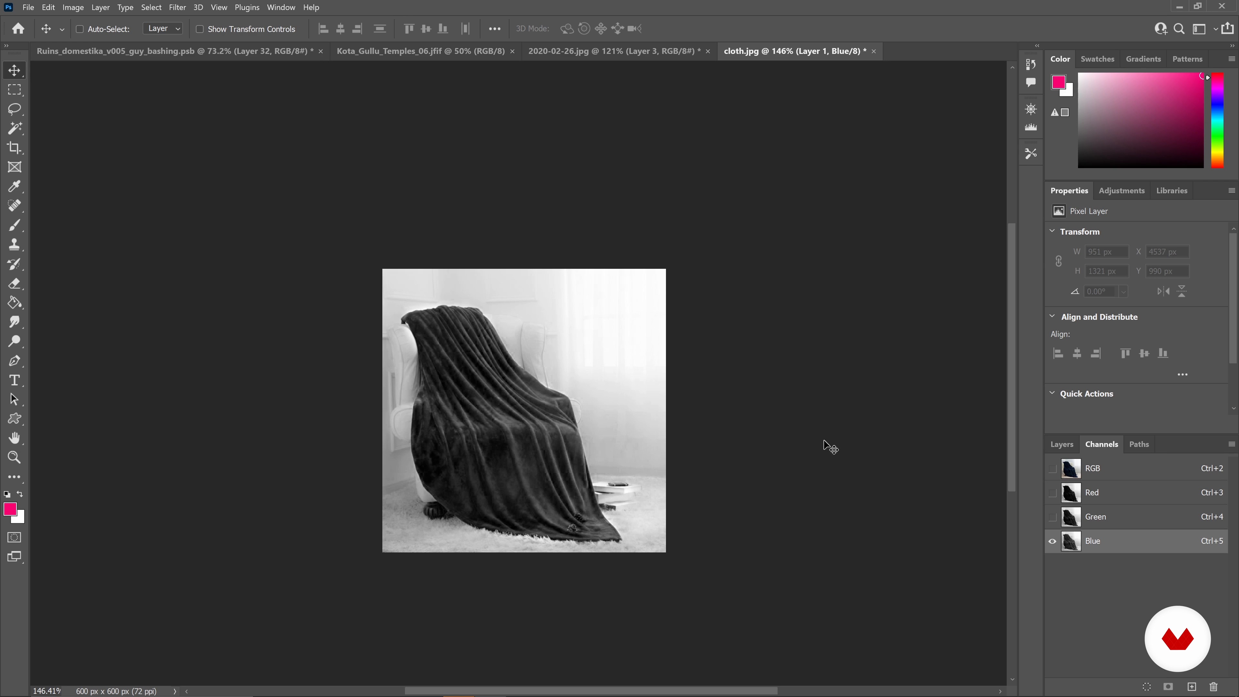The width and height of the screenshot is (1239, 697).
Task: Switch to Kota_Gullu_Temples_06.jfif document tab
Action: pos(420,51)
